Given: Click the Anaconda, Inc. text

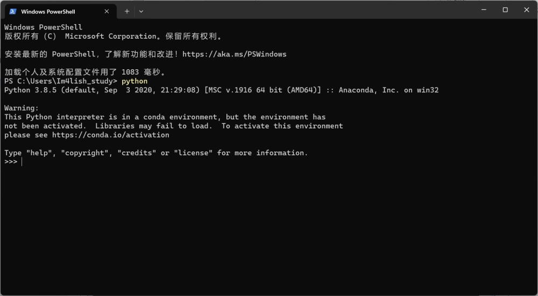Looking at the screenshot, I should [x=369, y=90].
